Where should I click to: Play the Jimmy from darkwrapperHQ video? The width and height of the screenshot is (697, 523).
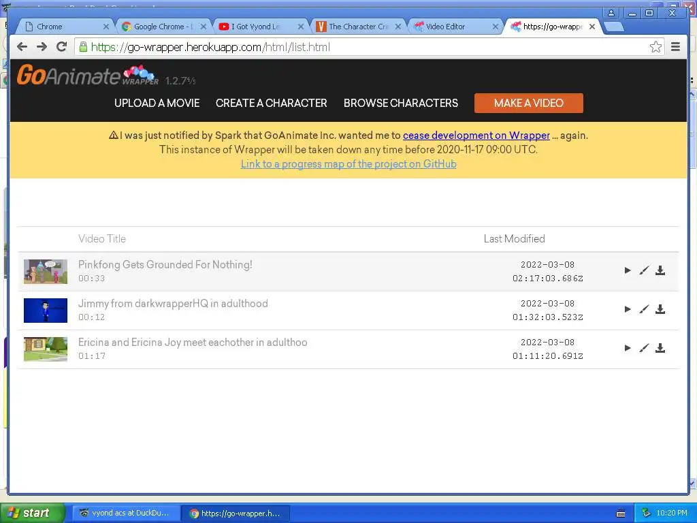(x=627, y=309)
